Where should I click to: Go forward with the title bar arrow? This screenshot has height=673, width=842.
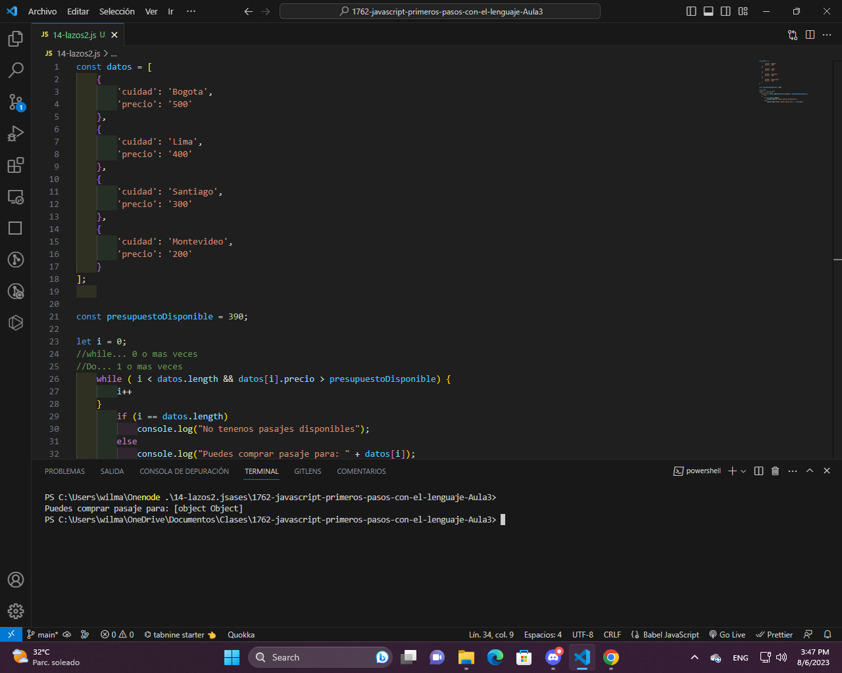(266, 11)
